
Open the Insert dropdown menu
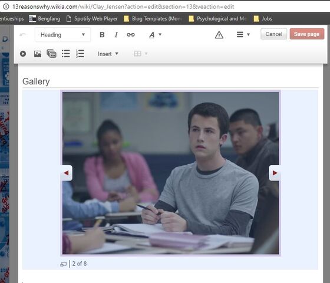click(108, 54)
